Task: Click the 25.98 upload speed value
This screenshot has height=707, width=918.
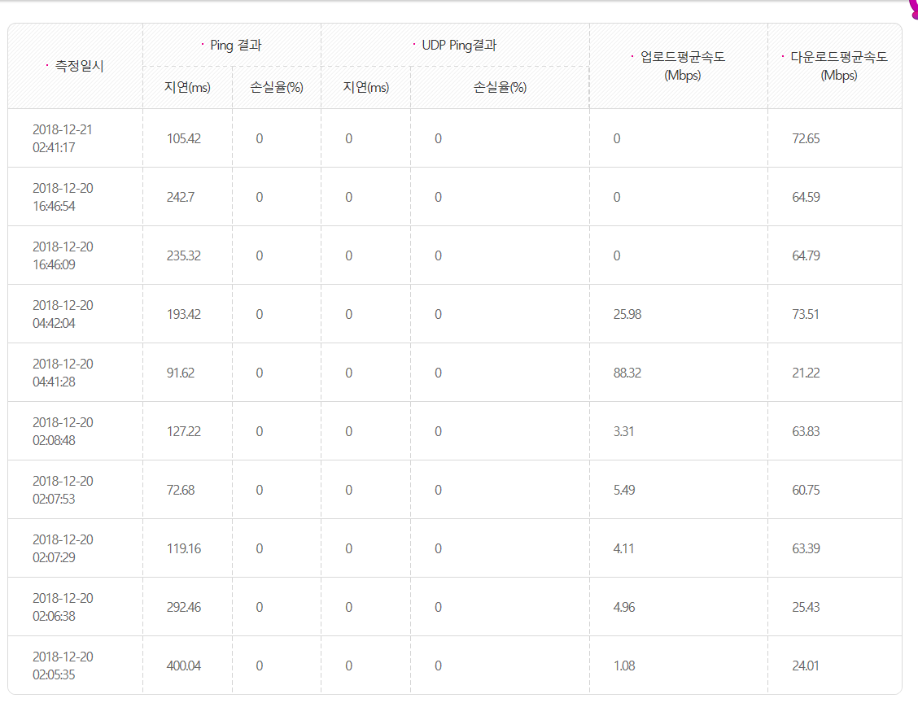Action: pyautogui.click(x=627, y=314)
